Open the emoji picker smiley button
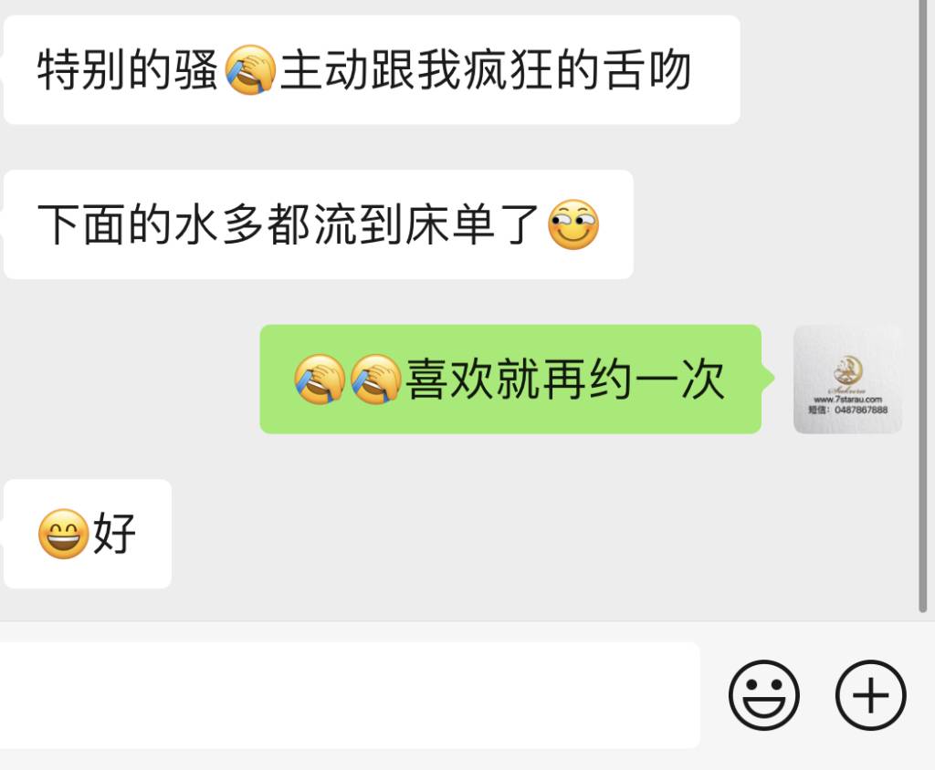 click(x=764, y=695)
